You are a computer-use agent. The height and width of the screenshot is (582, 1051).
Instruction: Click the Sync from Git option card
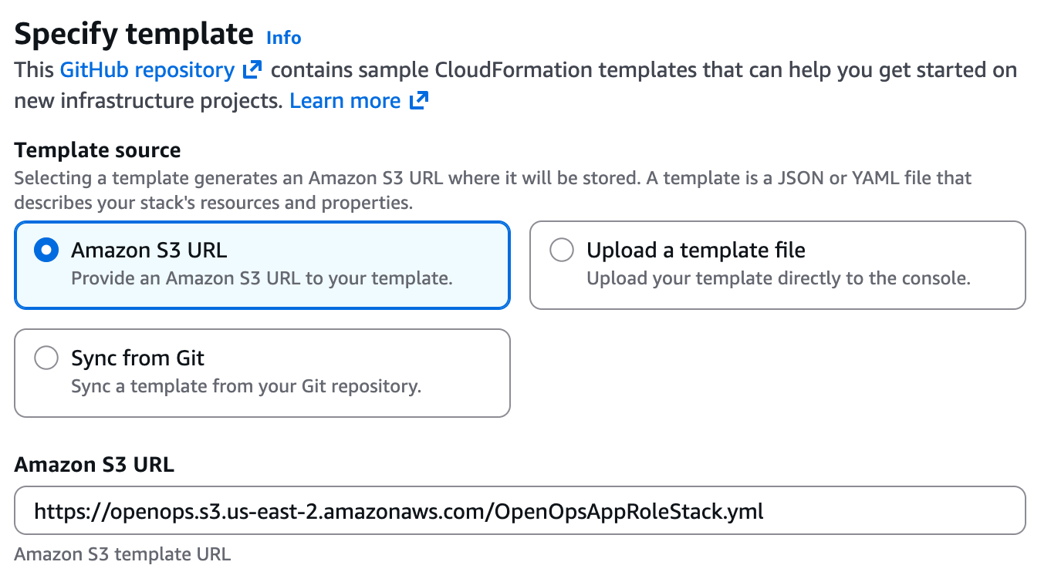tap(262, 372)
